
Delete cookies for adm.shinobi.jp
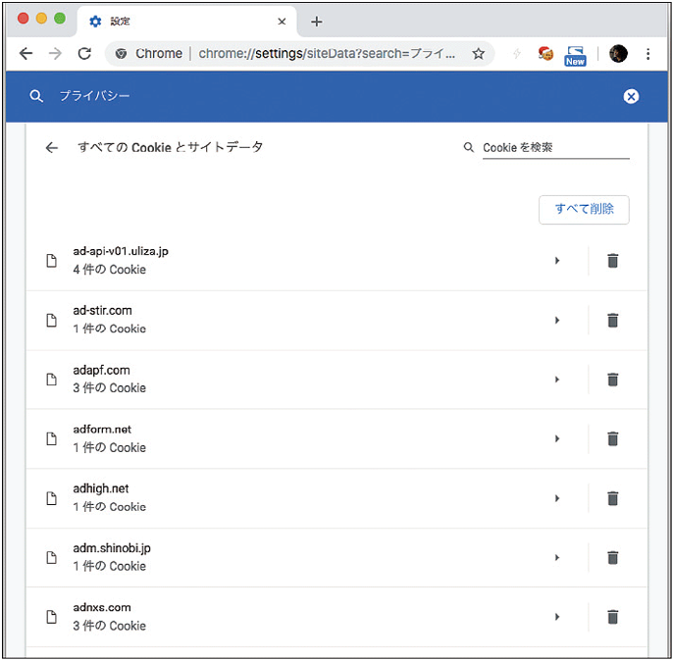pyautogui.click(x=612, y=557)
